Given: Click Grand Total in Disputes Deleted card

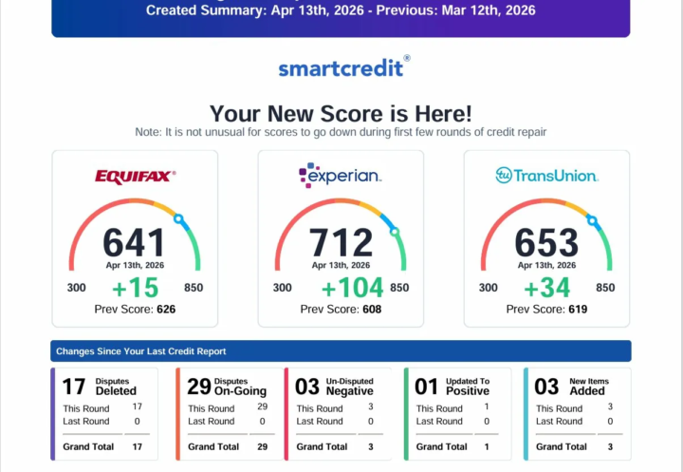Looking at the screenshot, I should [x=88, y=446].
